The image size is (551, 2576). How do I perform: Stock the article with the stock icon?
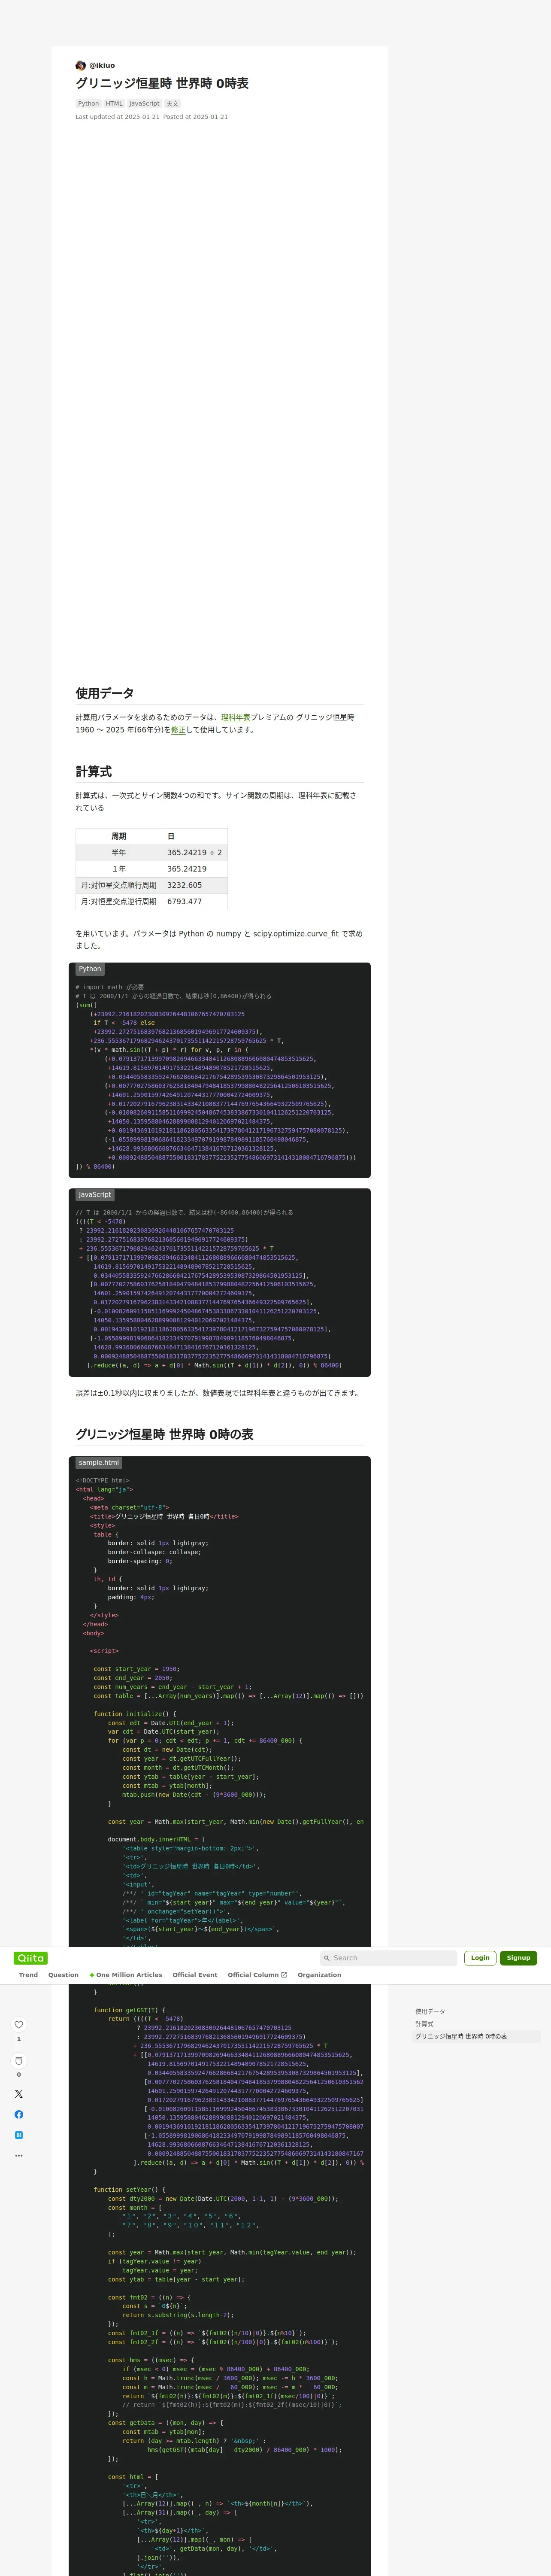pyautogui.click(x=18, y=2061)
